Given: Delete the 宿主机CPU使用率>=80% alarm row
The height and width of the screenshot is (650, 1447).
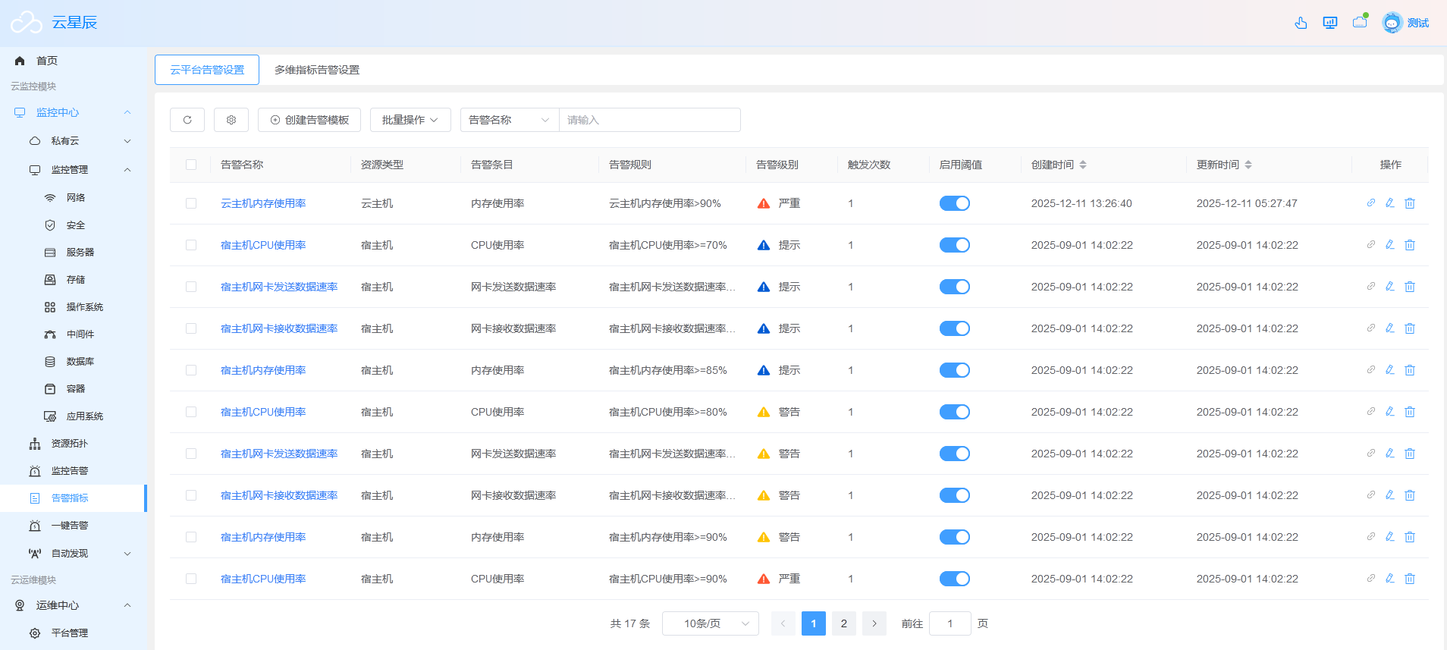Looking at the screenshot, I should tap(1410, 412).
